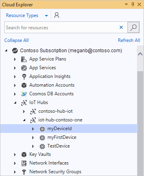Click the Network Interfaces icon

[24, 163]
